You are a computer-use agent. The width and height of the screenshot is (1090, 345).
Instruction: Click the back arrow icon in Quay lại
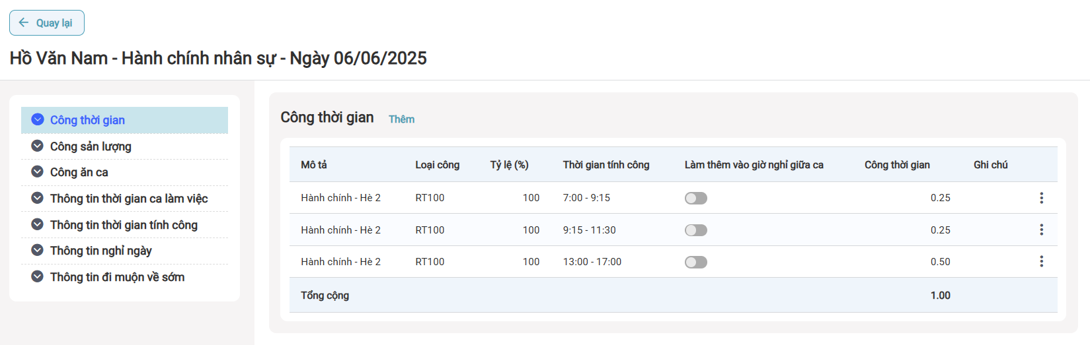(24, 22)
